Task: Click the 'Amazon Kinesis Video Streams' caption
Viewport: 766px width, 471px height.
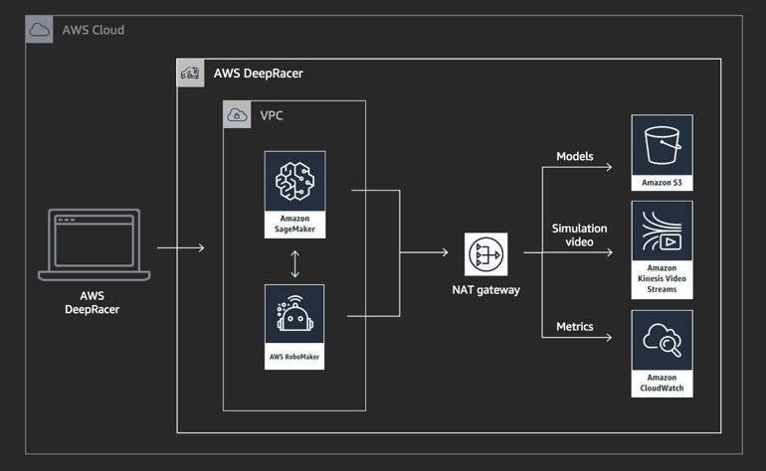Action: 662,278
